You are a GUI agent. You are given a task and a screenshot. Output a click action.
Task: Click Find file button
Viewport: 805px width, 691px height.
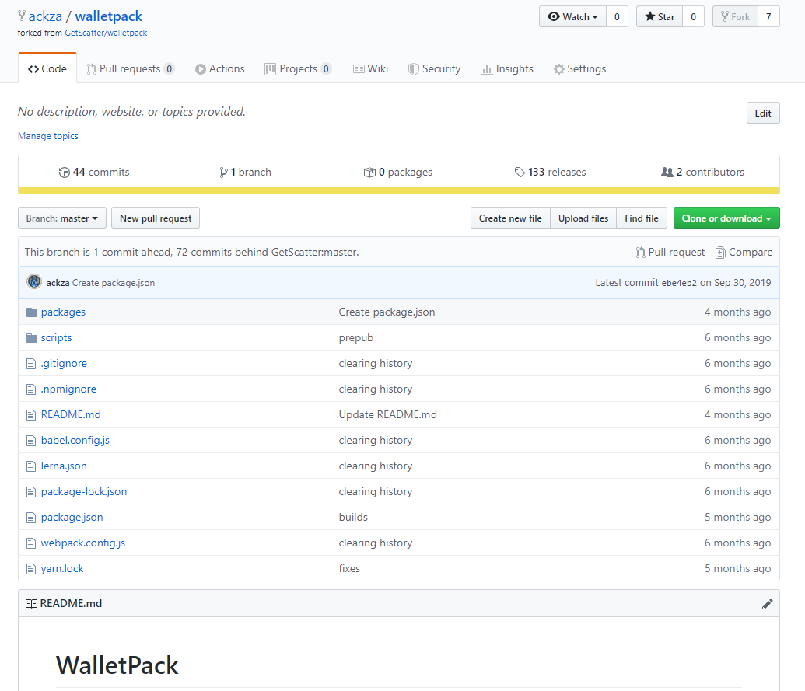tap(641, 218)
